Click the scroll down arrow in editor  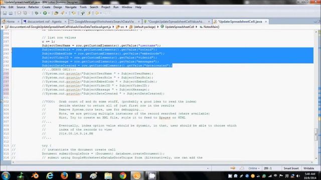pyautogui.click(x=316, y=158)
